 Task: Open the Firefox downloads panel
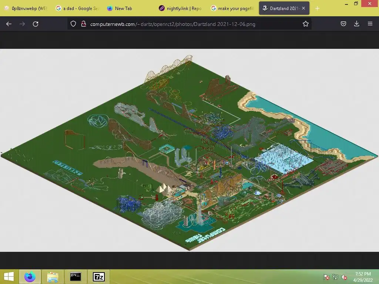[x=356, y=24]
